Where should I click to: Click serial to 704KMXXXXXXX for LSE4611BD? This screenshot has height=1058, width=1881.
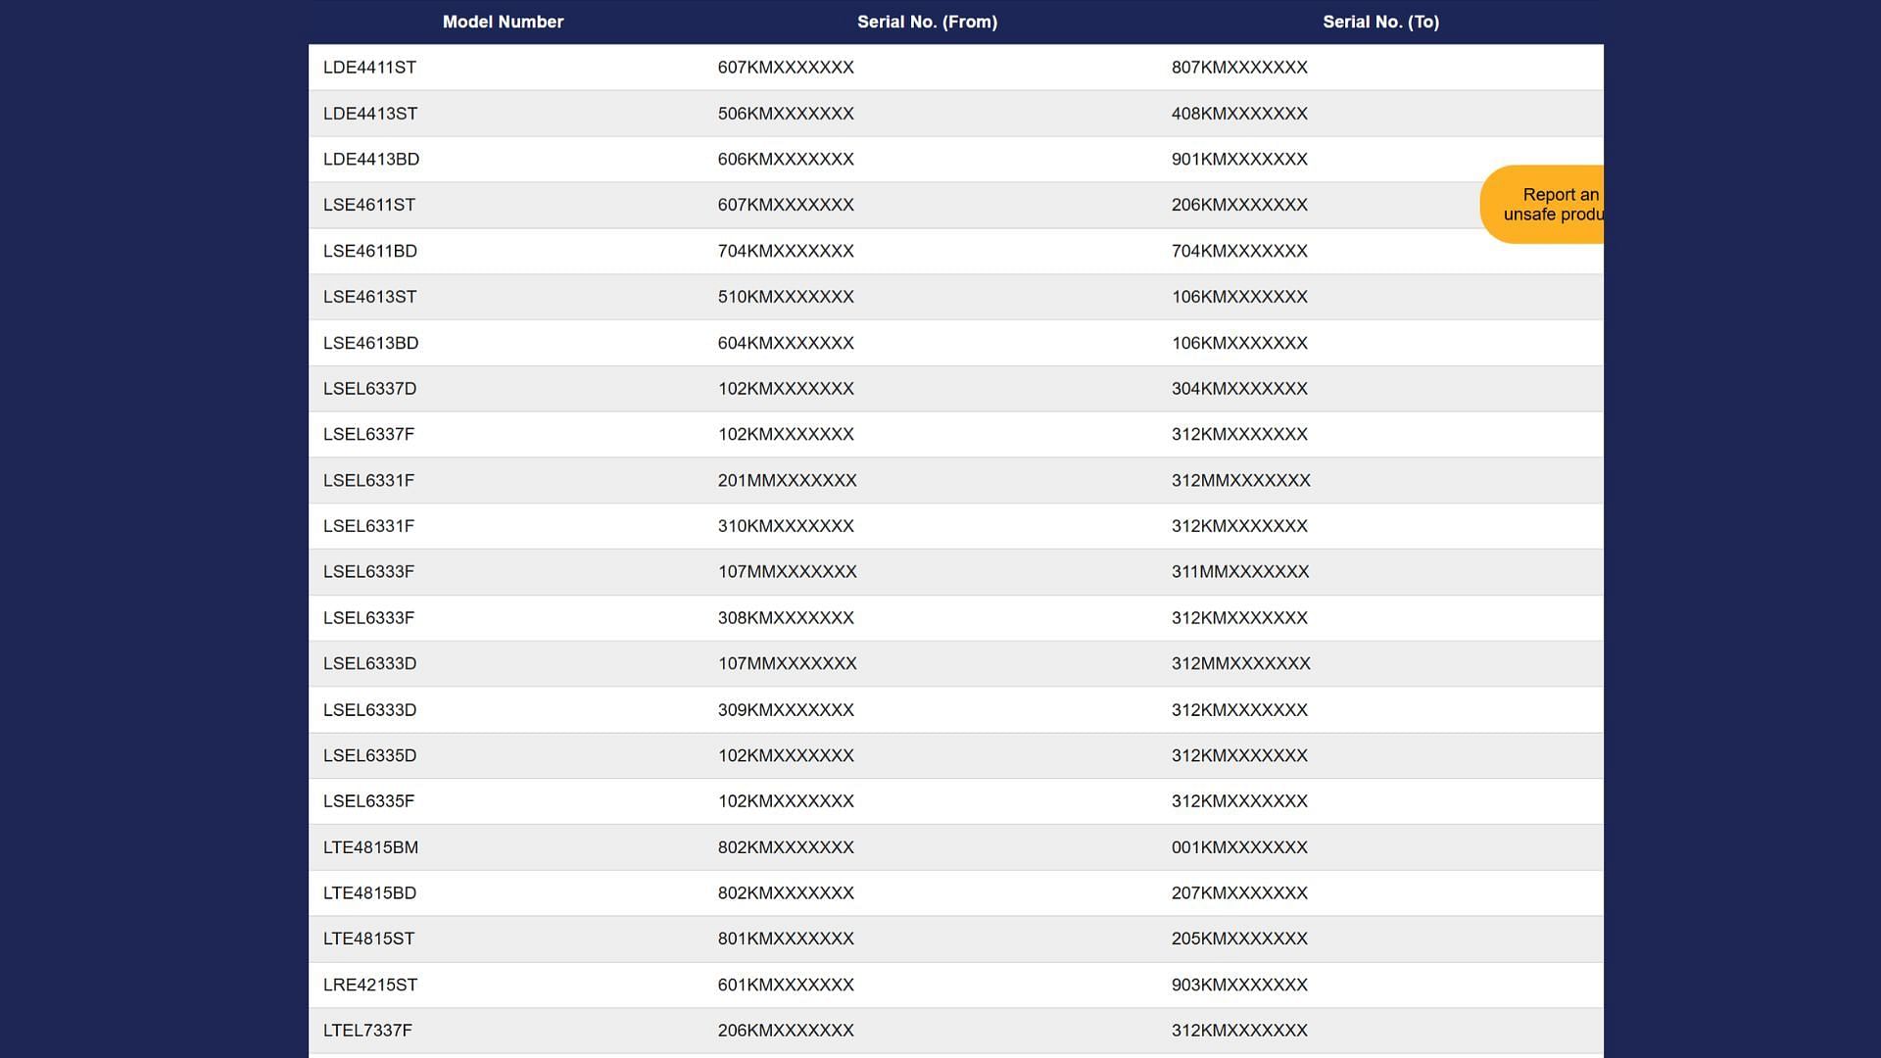point(1239,251)
